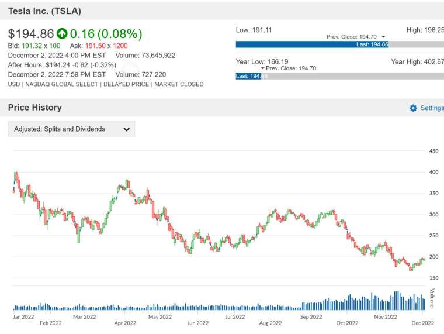444x334 pixels.
Task: Open the Adjusted: Splits and Dividends dropdown
Action: (71, 129)
